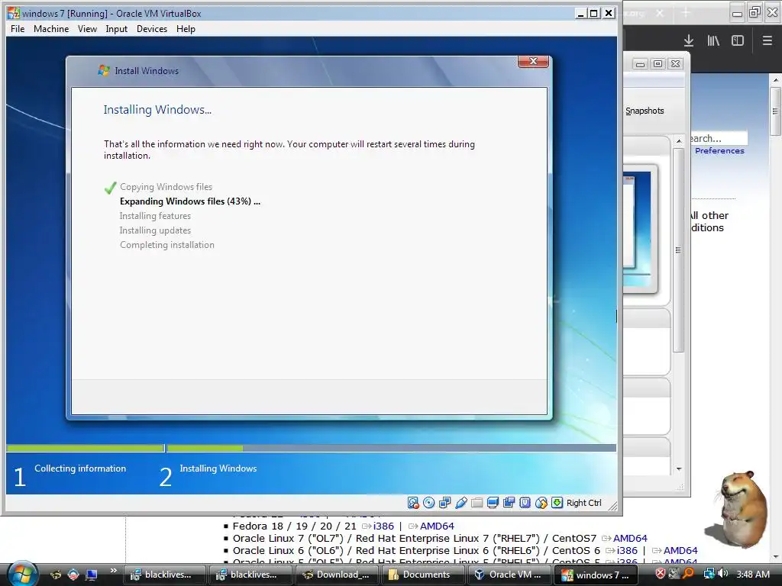Image resolution: width=782 pixels, height=586 pixels.
Task: Click the display settings status icon
Action: [x=493, y=503]
